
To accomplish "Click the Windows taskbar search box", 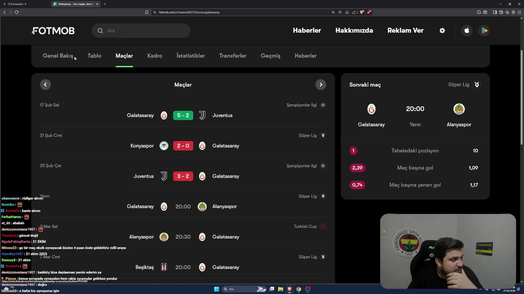I will [x=244, y=289].
